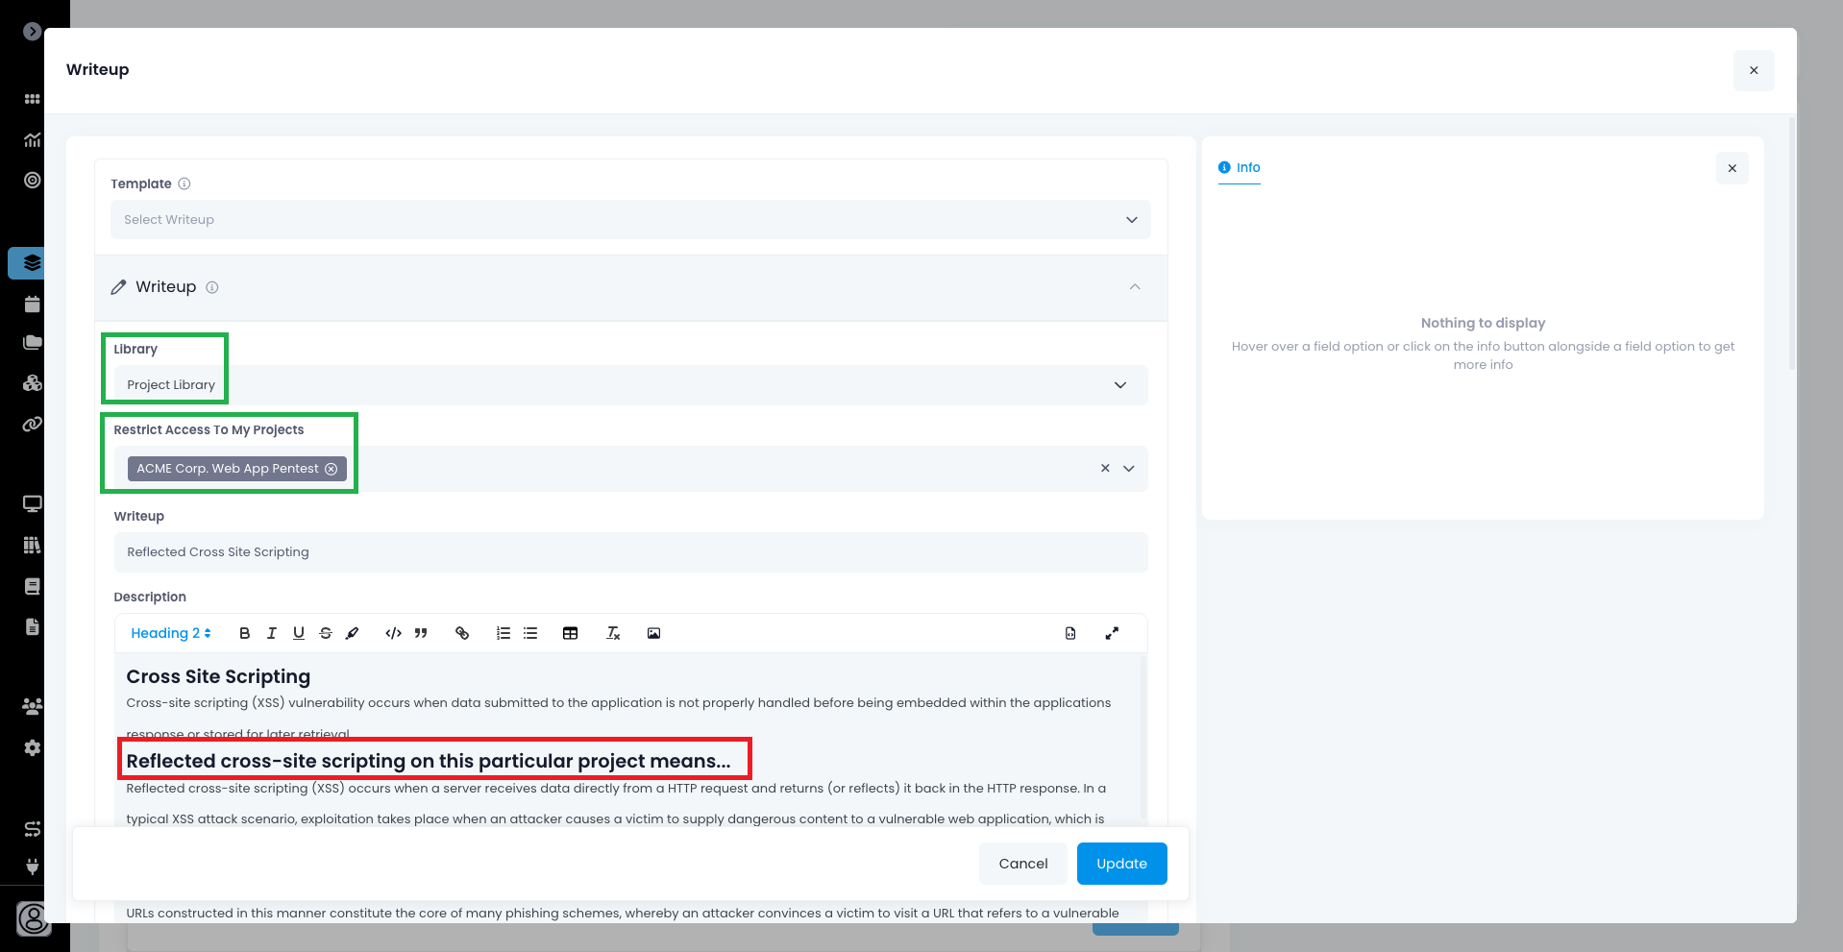Cancel the writeup changes
Screen dimensions: 1843x952
(1022, 864)
